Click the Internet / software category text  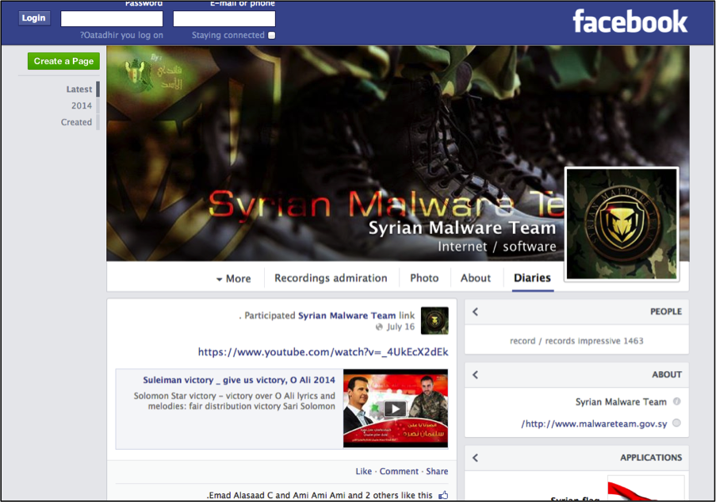click(x=497, y=247)
